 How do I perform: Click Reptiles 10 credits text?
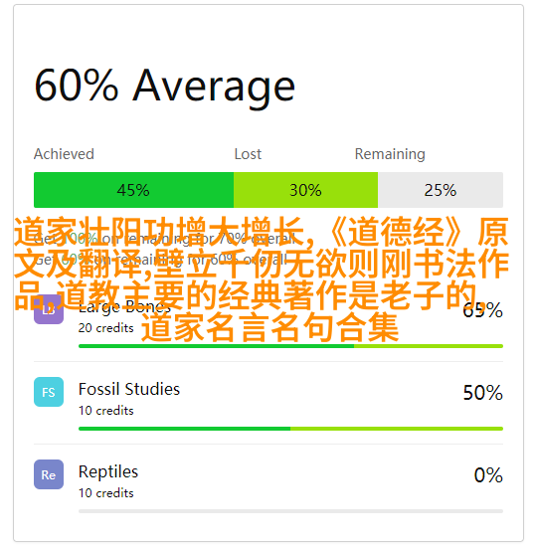point(105,493)
